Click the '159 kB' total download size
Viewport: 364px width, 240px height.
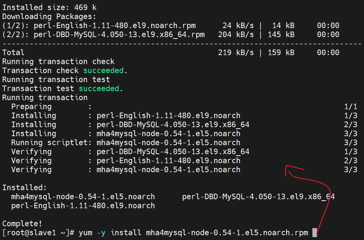pyautogui.click(x=281, y=52)
